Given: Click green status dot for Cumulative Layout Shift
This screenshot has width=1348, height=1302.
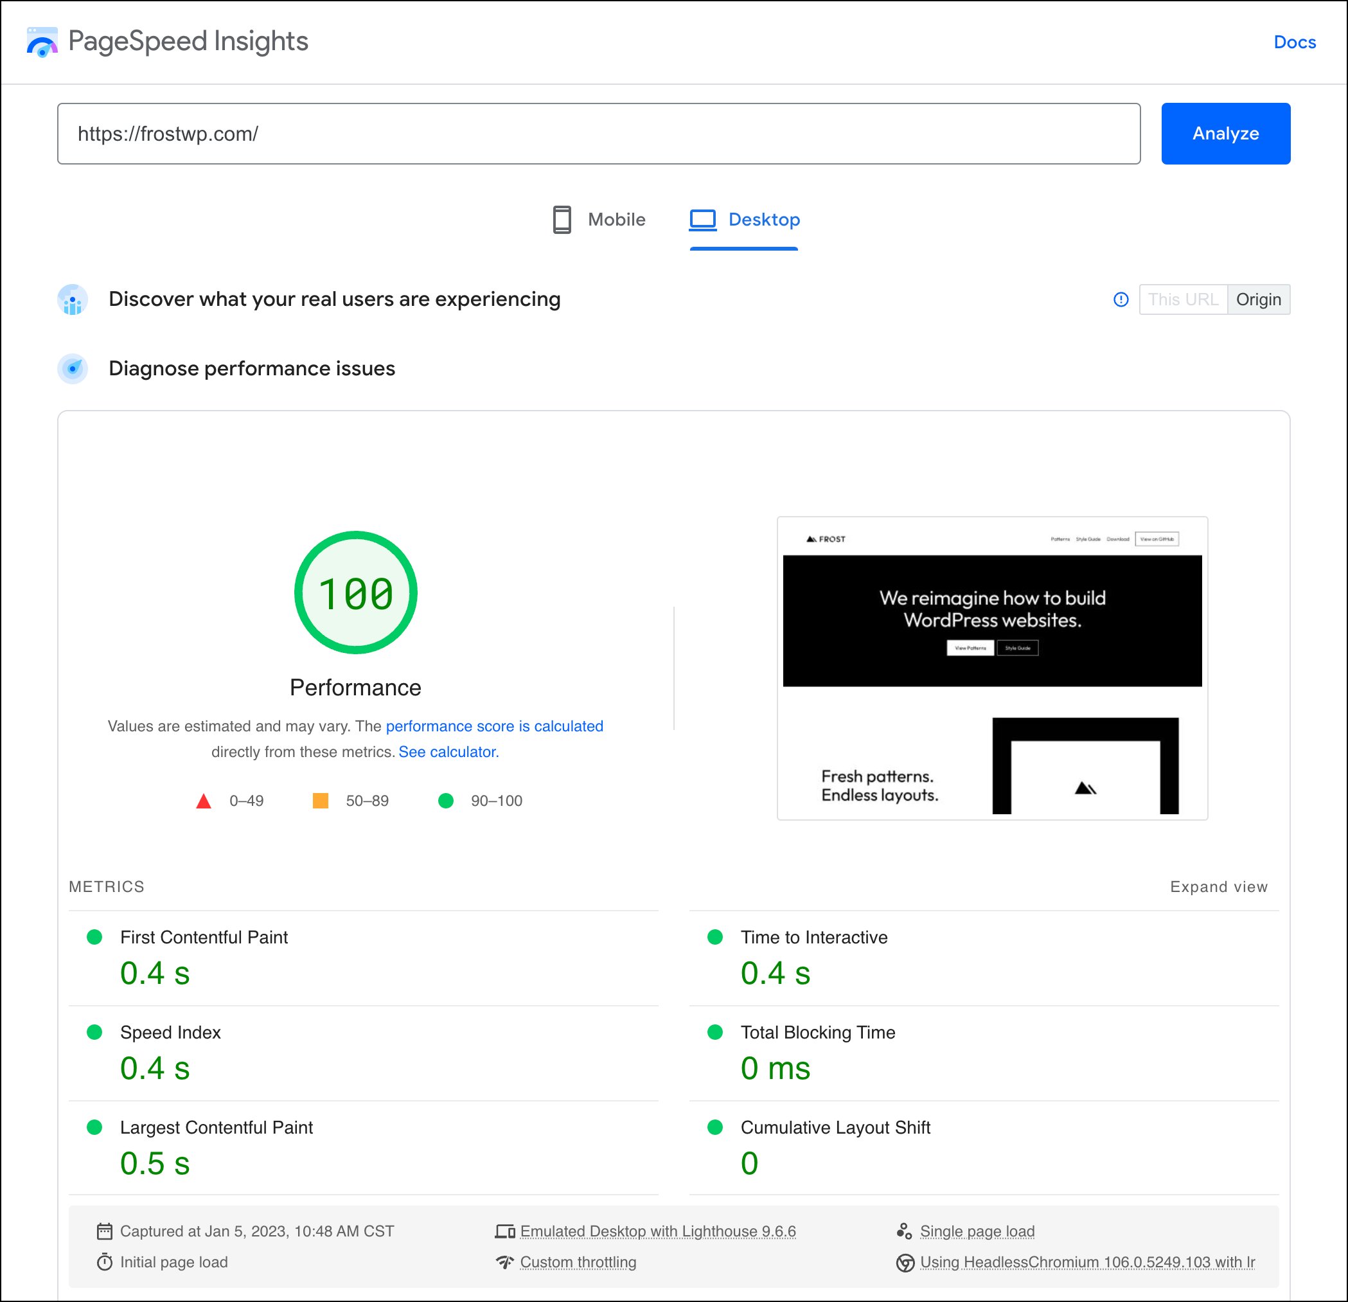Looking at the screenshot, I should click(715, 1127).
